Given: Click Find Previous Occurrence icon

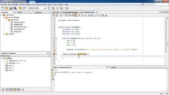Looking at the screenshot, I should (69, 15).
